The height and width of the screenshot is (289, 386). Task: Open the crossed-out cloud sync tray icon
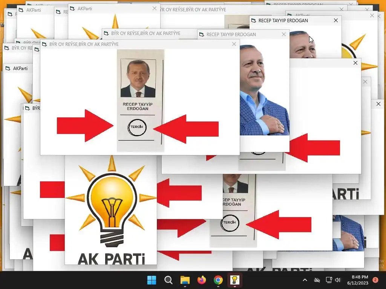pos(317,280)
